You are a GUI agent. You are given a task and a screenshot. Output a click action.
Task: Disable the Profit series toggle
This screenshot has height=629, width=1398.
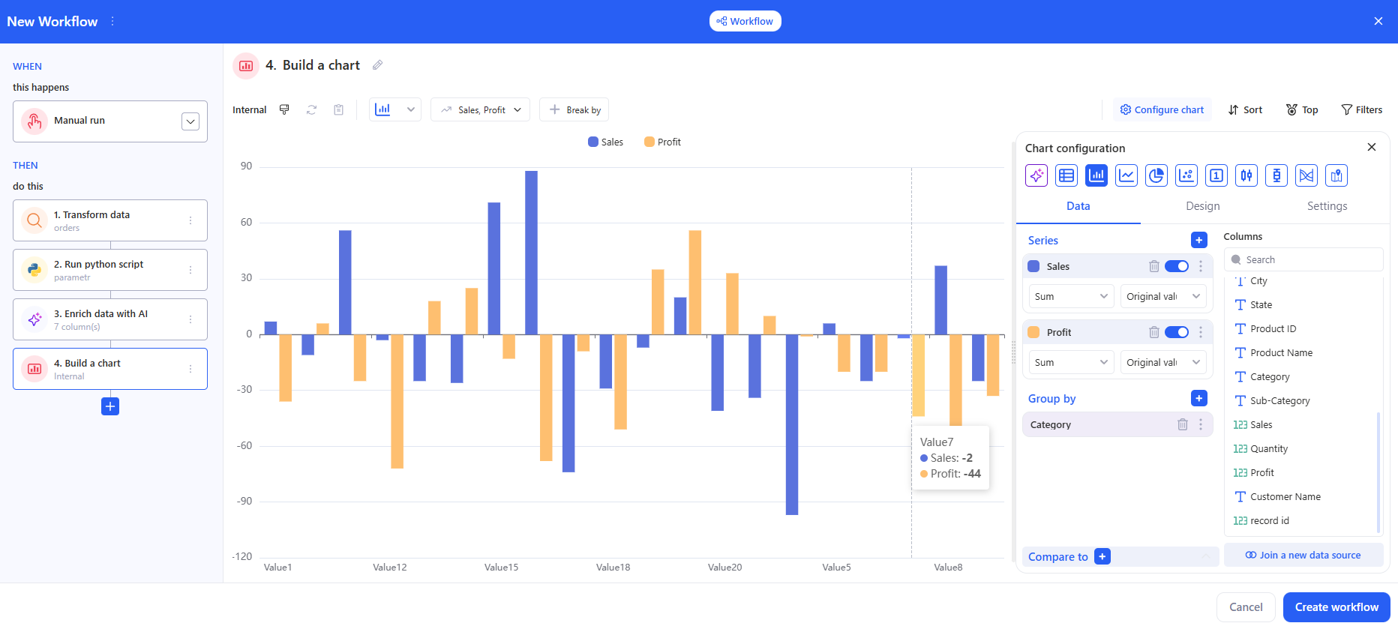pyautogui.click(x=1176, y=332)
